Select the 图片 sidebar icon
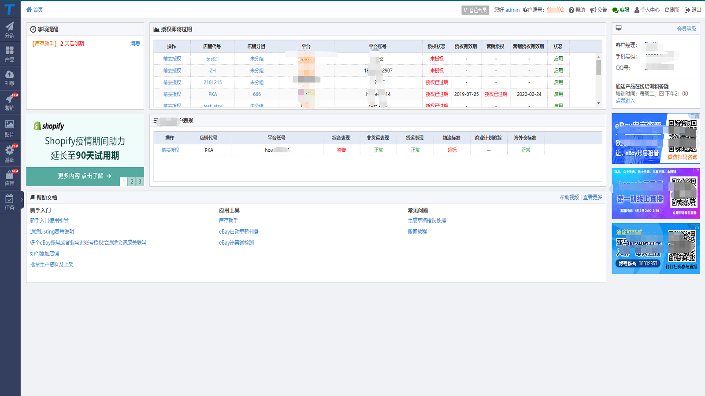 (10, 128)
